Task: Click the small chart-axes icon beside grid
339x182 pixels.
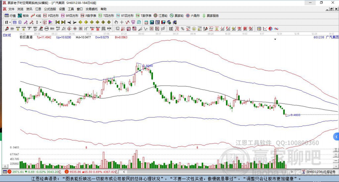Action: pyautogui.click(x=265, y=28)
